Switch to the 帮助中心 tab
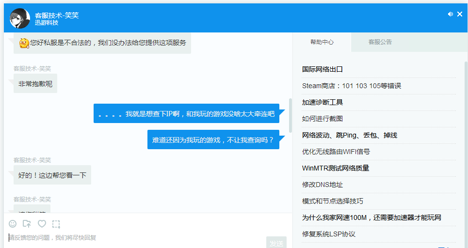Viewport: 468px width, 248px height. (322, 42)
